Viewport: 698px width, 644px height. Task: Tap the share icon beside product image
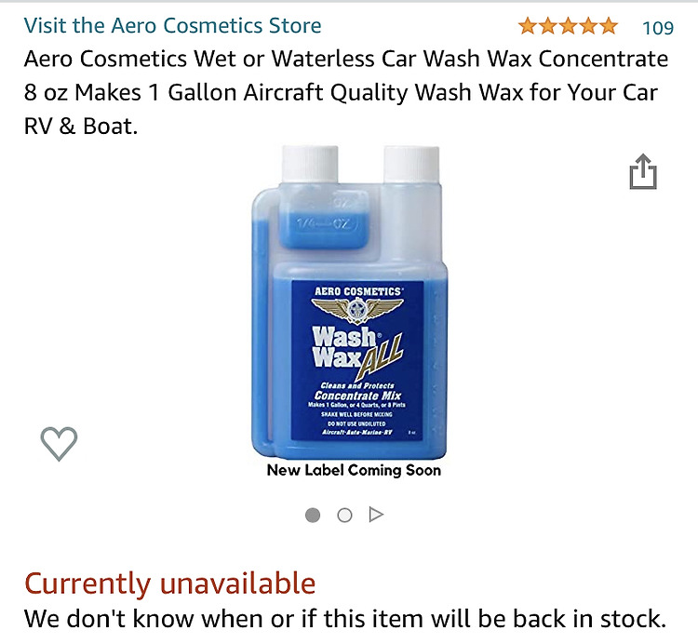(643, 171)
